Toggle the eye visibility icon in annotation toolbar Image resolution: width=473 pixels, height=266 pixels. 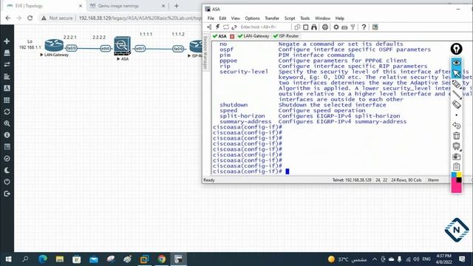pyautogui.click(x=457, y=62)
